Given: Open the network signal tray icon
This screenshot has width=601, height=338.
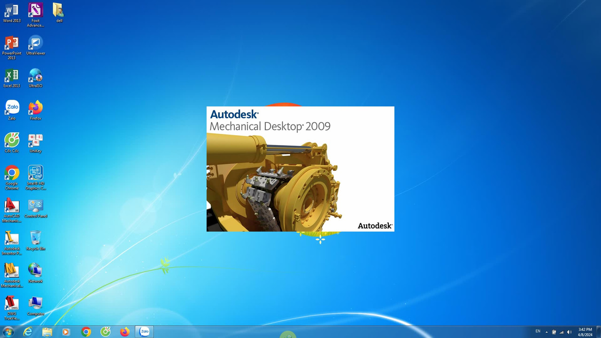Looking at the screenshot, I should 562,332.
